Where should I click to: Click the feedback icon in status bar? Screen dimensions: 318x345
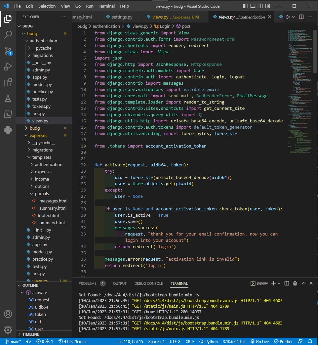(x=300, y=341)
